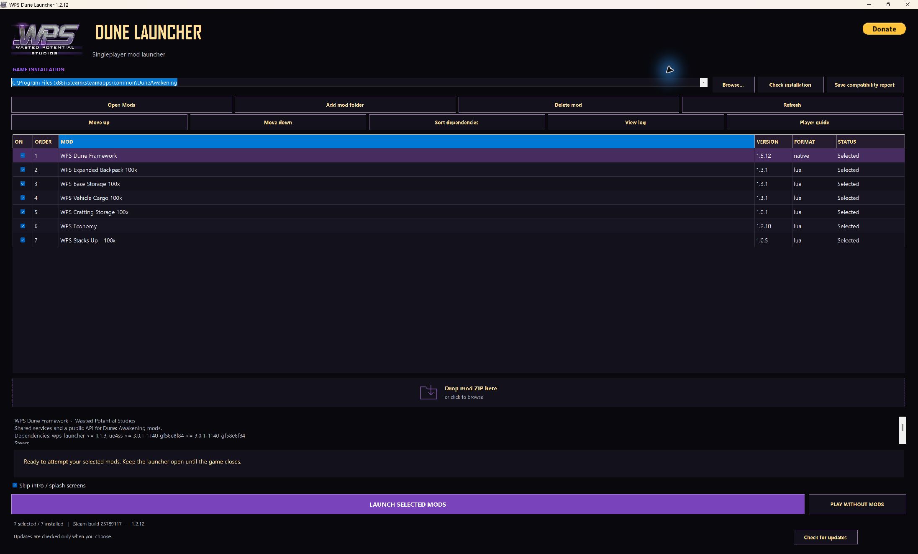
Task: Click the ON column header
Action: [x=23, y=142]
